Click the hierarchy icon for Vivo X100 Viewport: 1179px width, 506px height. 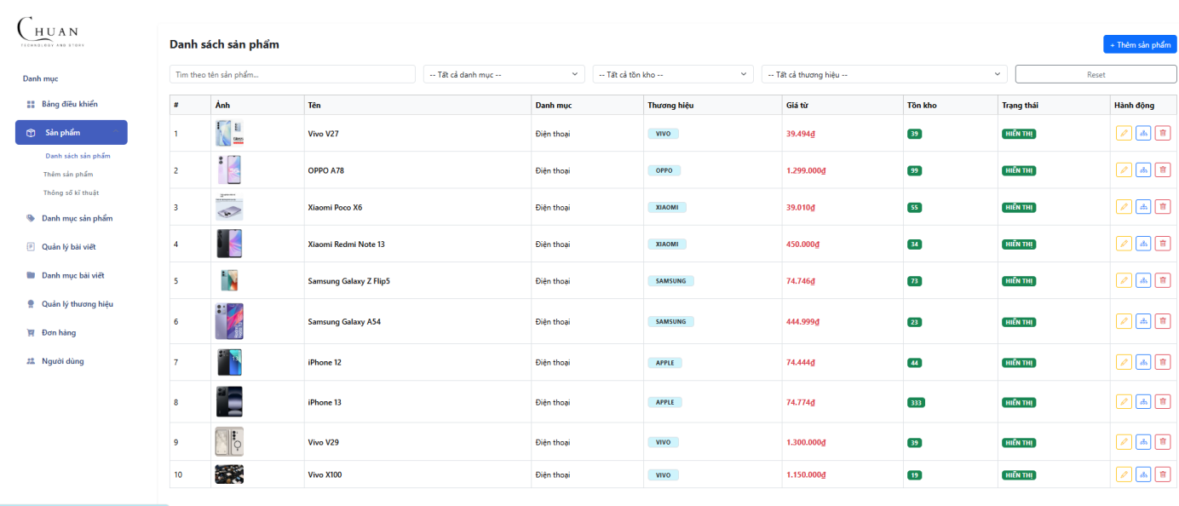tap(1143, 474)
